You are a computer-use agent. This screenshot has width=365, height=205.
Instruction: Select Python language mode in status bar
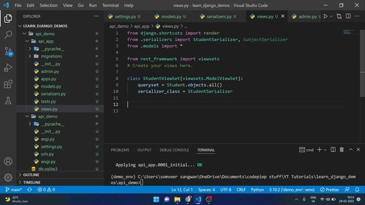[257, 190]
